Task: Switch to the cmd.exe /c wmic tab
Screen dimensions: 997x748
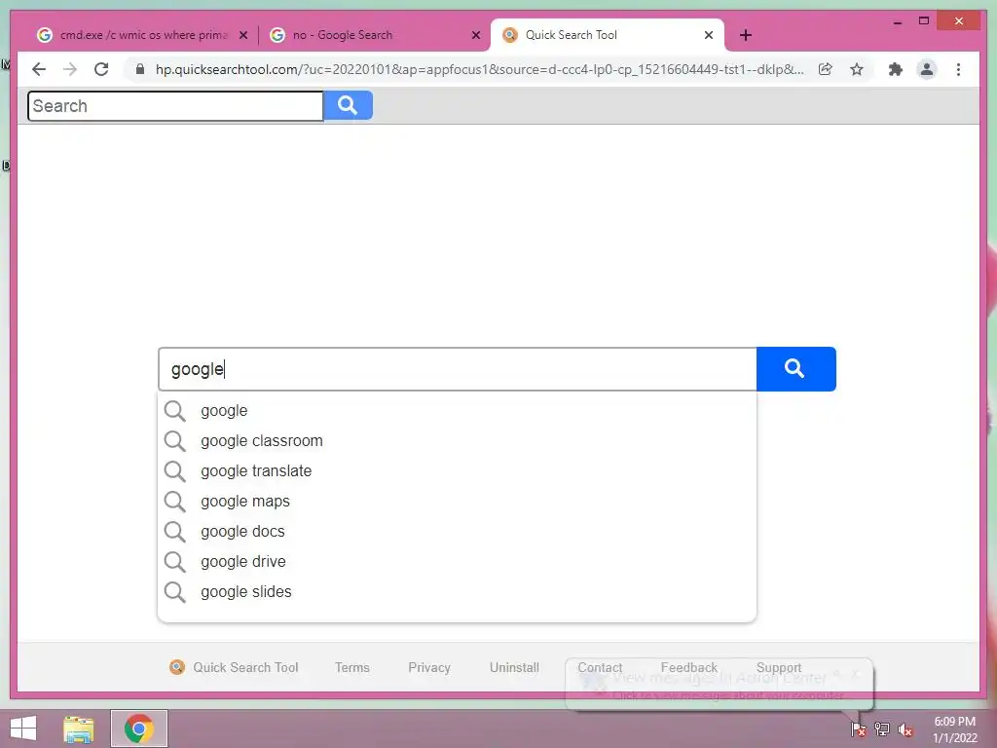Action: point(142,35)
